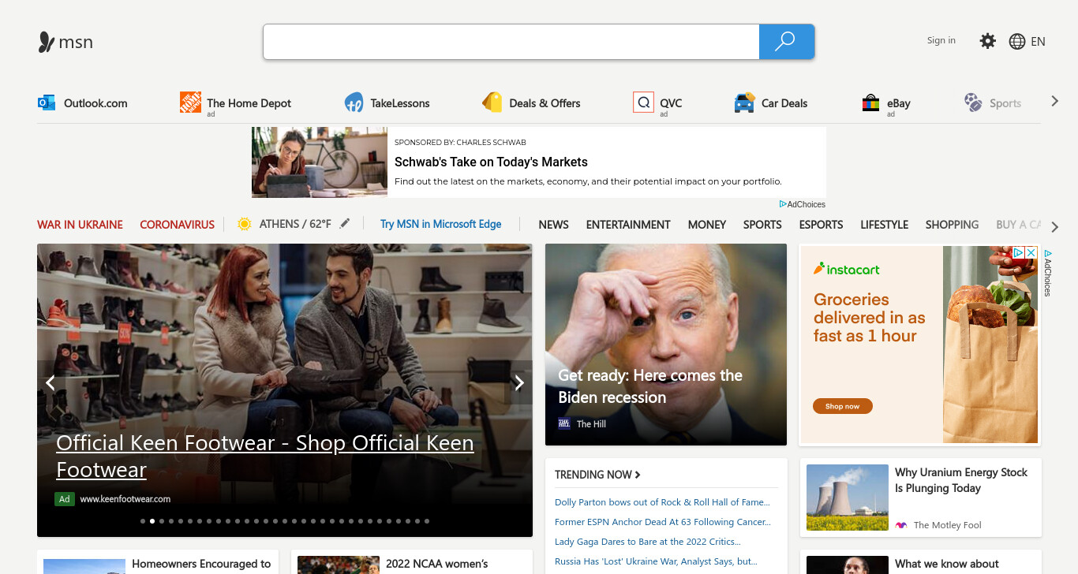Click the AdChoices icon under Schwab ad

pos(783,204)
